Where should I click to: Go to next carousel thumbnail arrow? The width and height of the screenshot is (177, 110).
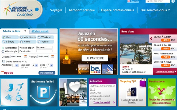click(115, 69)
